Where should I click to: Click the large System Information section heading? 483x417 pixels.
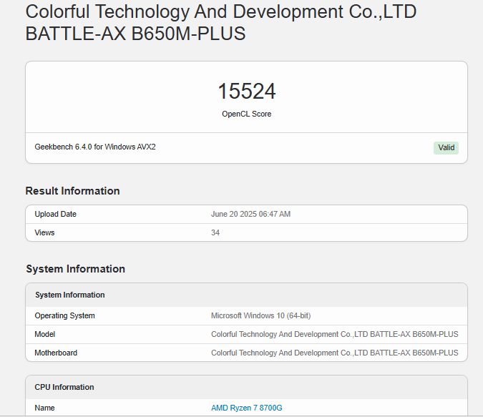(x=75, y=269)
